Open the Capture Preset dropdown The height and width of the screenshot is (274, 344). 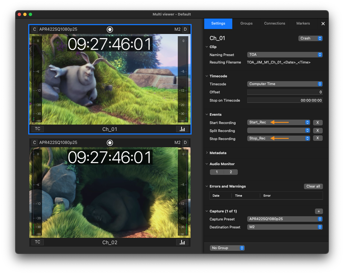(285, 219)
